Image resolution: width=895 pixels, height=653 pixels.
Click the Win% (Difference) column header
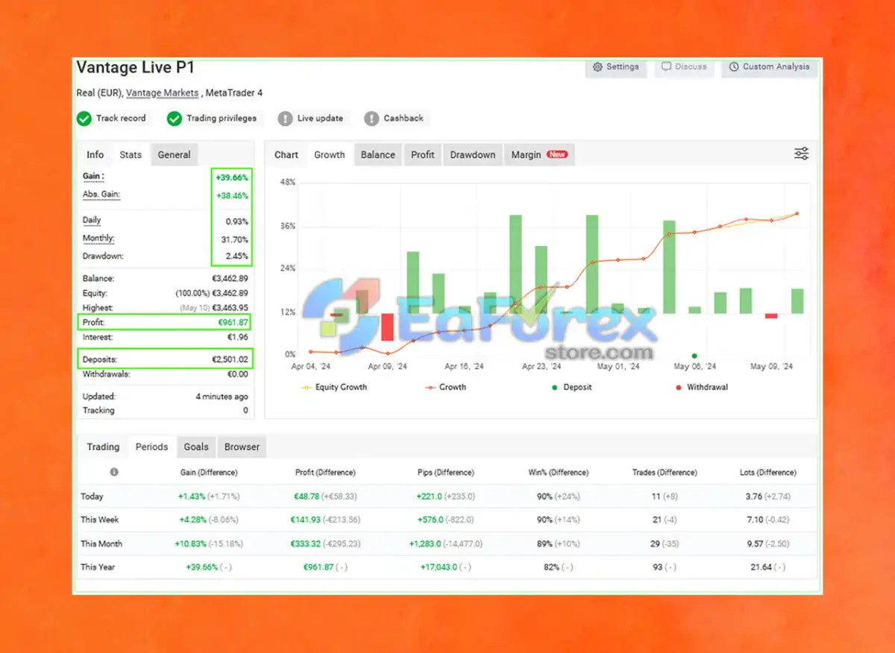[x=558, y=473]
